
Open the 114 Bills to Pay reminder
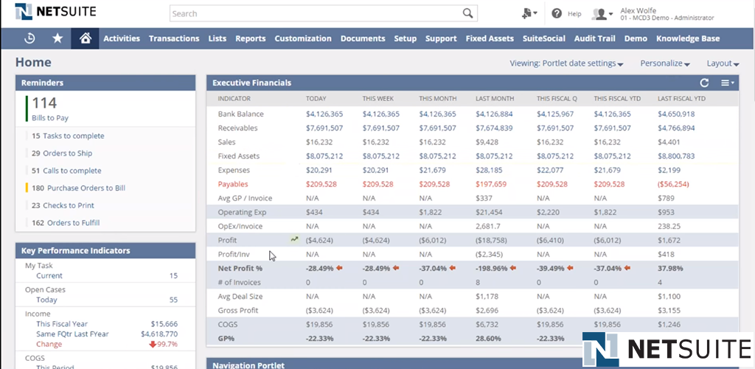(x=44, y=108)
